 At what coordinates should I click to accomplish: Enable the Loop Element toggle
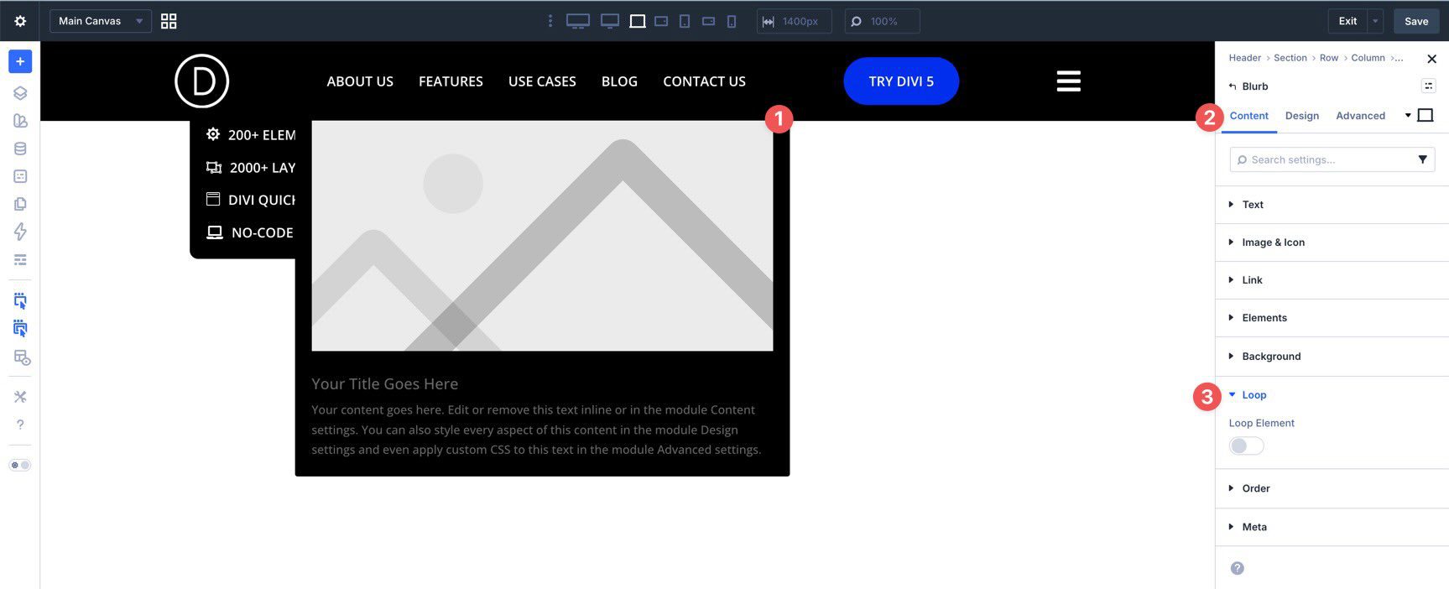(1246, 446)
